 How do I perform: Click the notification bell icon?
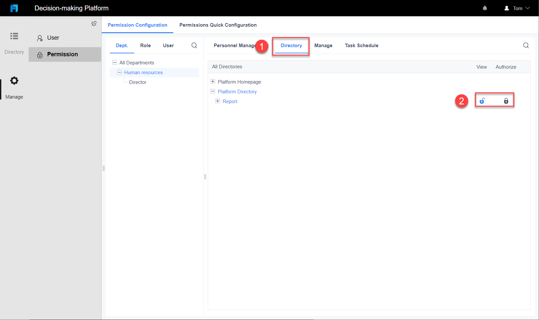pyautogui.click(x=485, y=8)
